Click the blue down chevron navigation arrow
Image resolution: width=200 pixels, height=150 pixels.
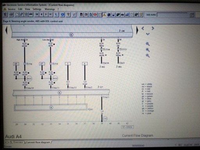coord(148,34)
